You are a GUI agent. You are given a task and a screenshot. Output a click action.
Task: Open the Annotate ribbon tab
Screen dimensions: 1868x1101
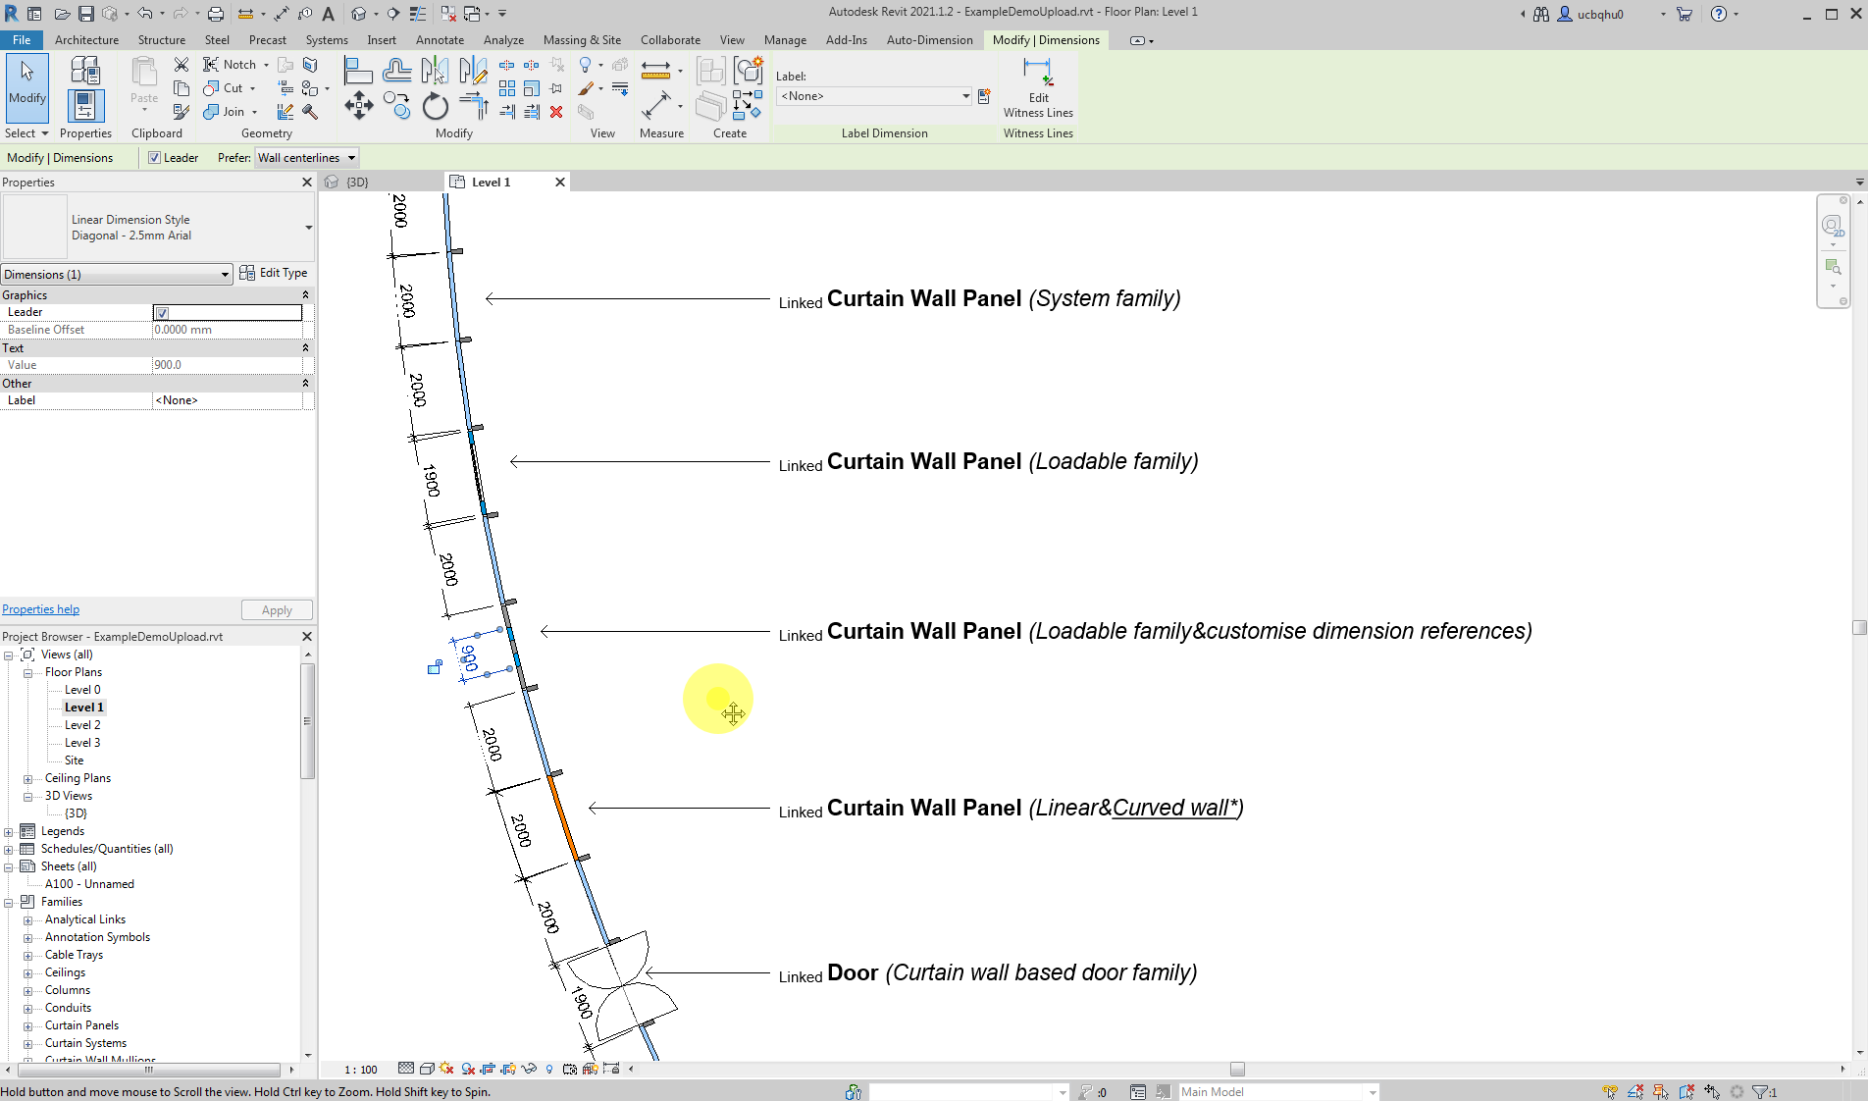440,40
